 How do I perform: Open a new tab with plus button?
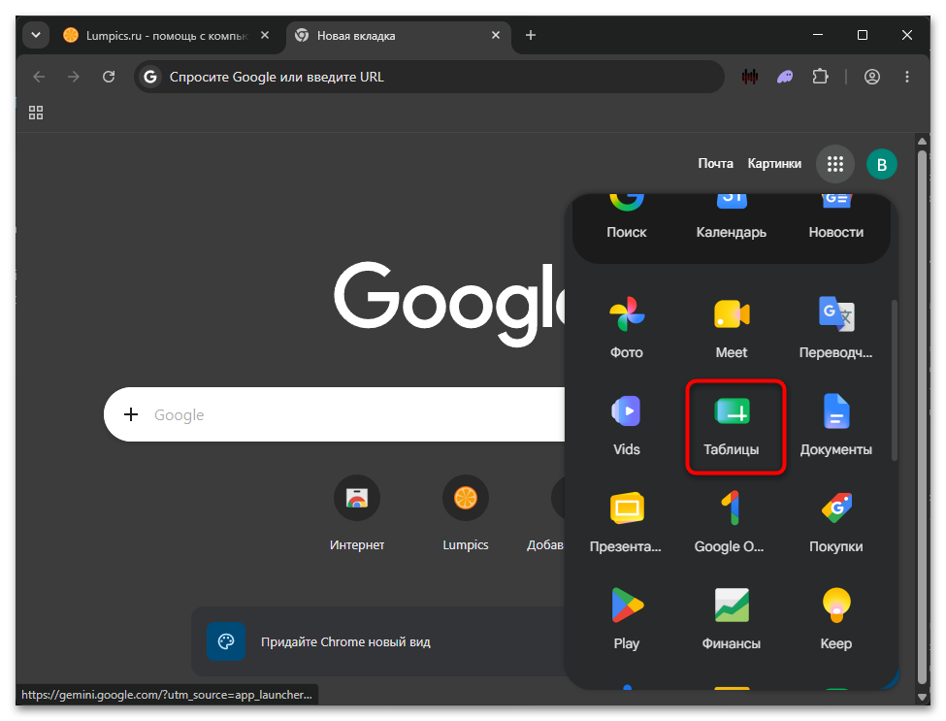click(x=531, y=35)
